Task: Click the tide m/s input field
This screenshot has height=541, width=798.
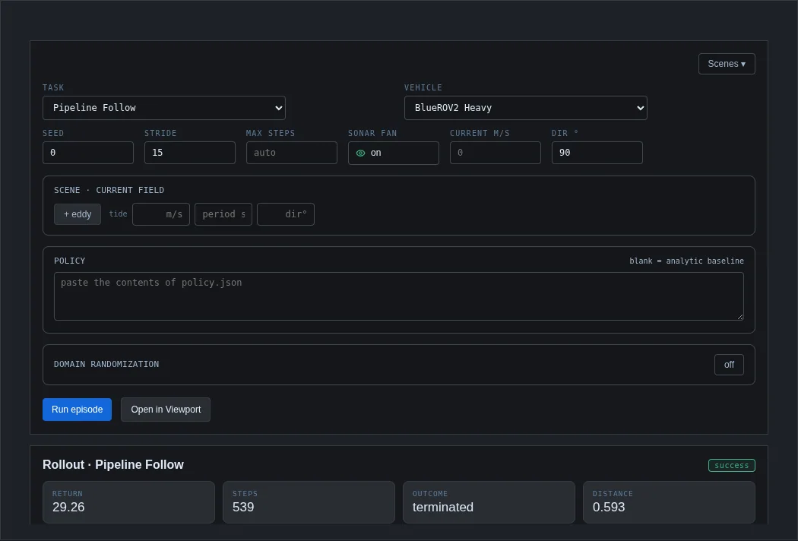Action: point(161,214)
